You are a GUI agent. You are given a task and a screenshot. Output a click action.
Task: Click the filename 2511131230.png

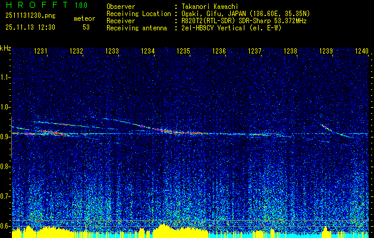[30, 16]
